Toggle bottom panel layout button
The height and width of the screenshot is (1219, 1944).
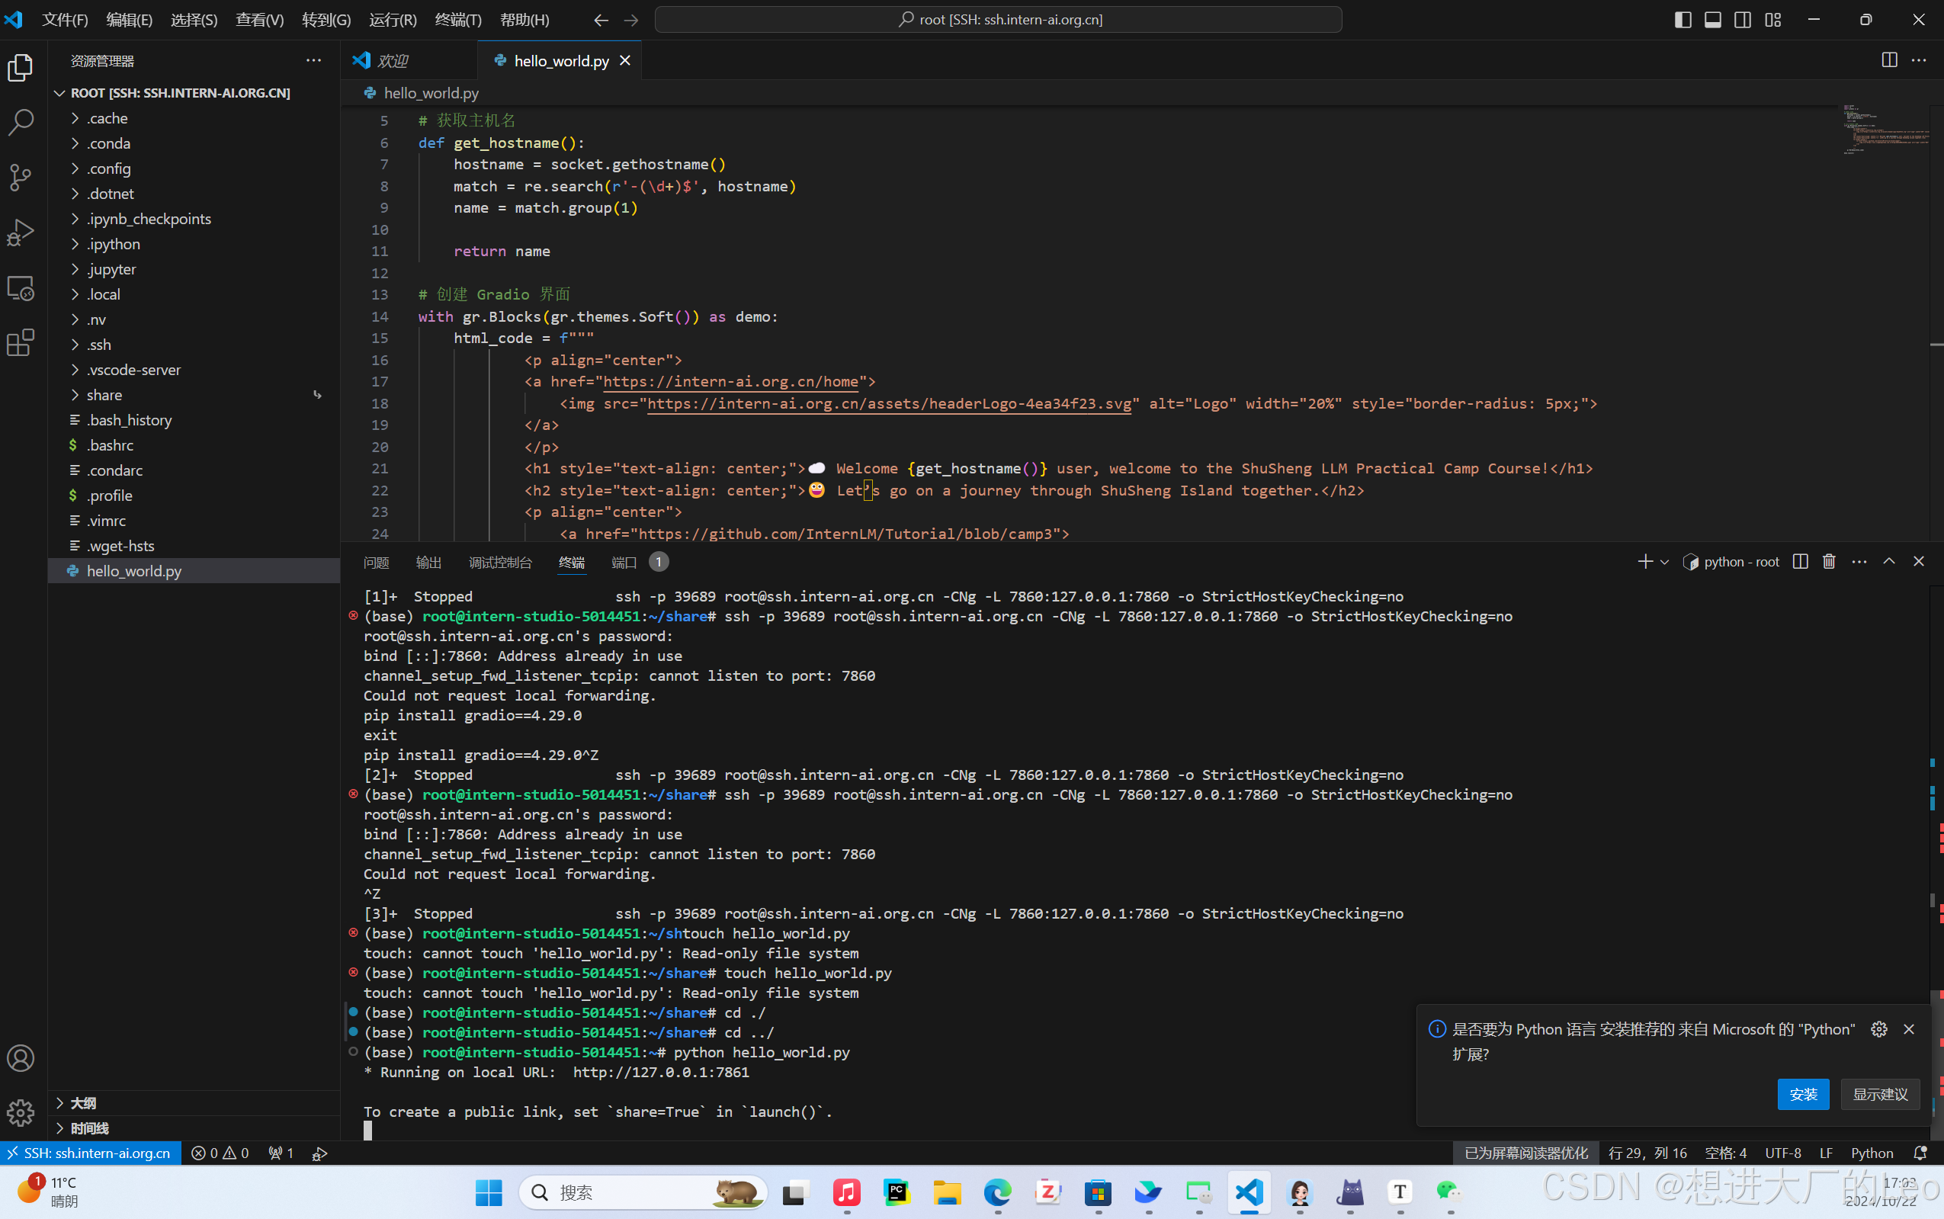click(x=1713, y=19)
